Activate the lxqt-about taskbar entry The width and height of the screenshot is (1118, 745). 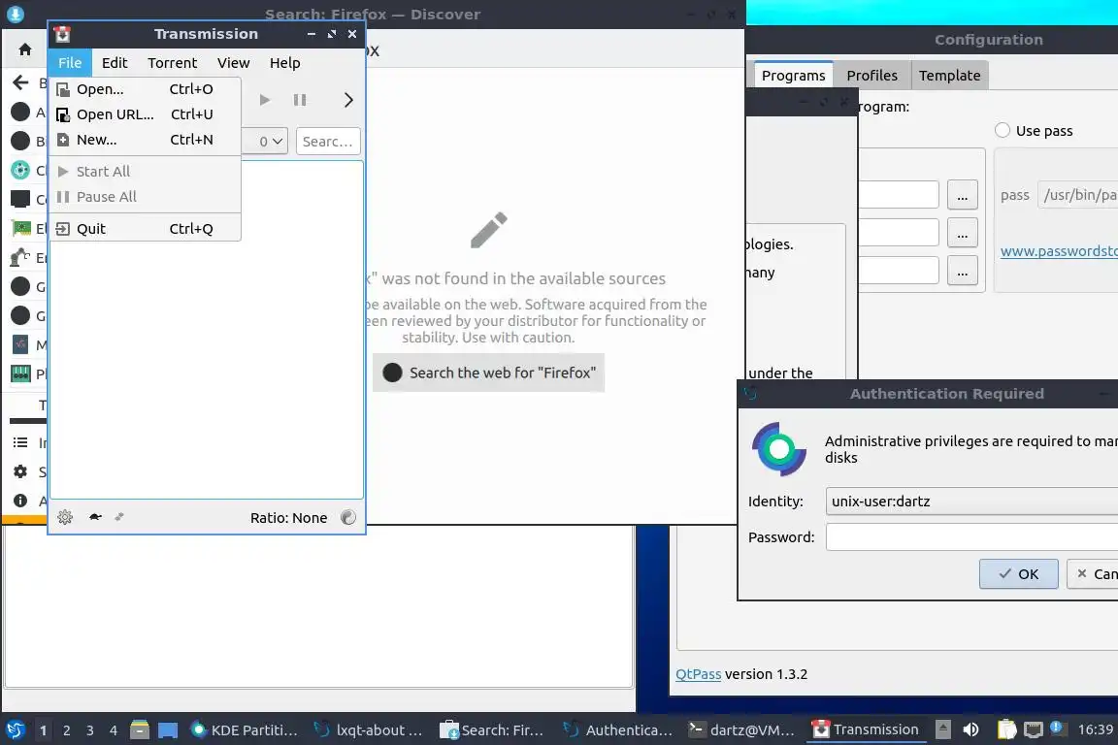369,730
